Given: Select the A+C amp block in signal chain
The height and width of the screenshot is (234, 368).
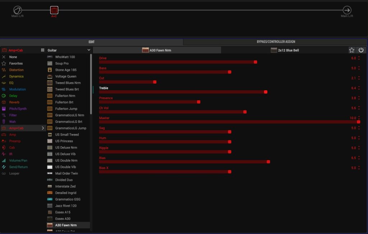Looking at the screenshot, I should point(54,10).
